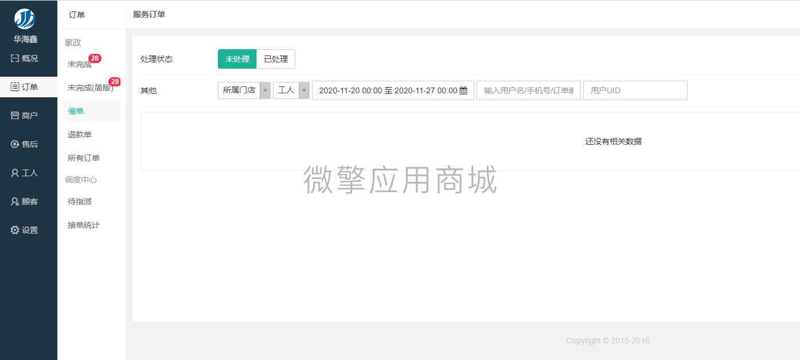The height and width of the screenshot is (360, 800).
Task: Click the 其他 filter label
Action: [149, 90]
